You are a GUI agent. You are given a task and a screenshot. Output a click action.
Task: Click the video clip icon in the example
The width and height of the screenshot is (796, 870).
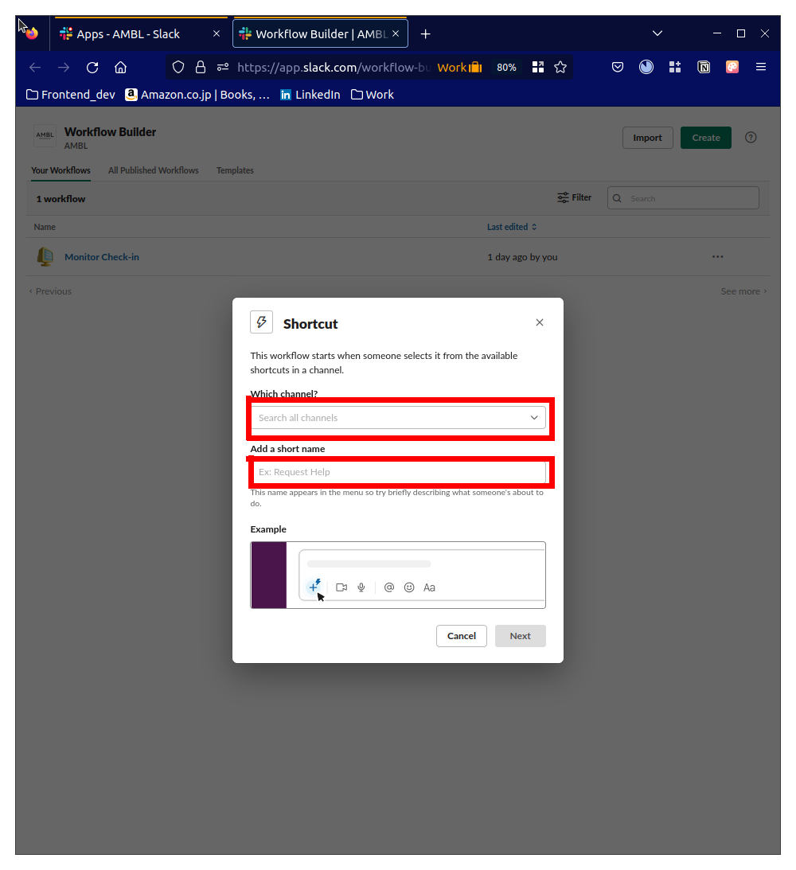341,587
